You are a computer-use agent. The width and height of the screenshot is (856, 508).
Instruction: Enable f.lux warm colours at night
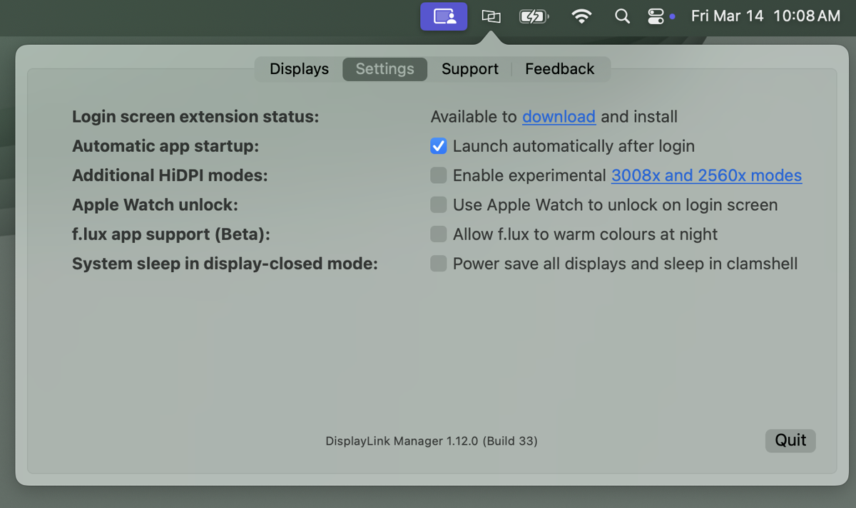(438, 234)
